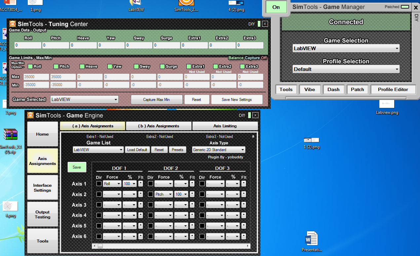Click Save New Settings in Tuning Center

tap(237, 100)
